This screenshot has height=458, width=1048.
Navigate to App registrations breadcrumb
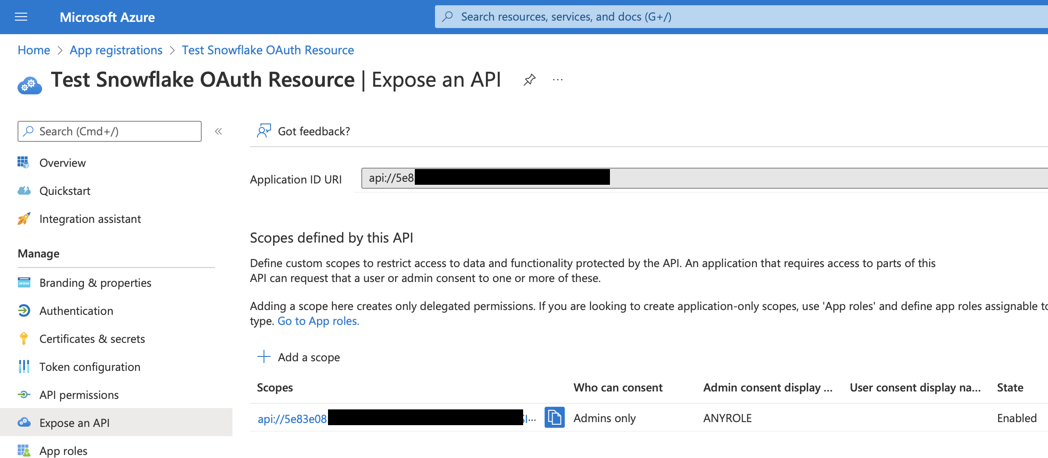pyautogui.click(x=116, y=50)
